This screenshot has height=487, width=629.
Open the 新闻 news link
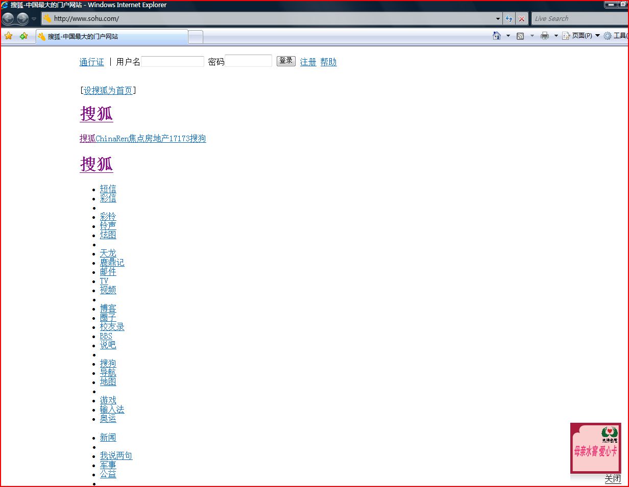(x=108, y=438)
